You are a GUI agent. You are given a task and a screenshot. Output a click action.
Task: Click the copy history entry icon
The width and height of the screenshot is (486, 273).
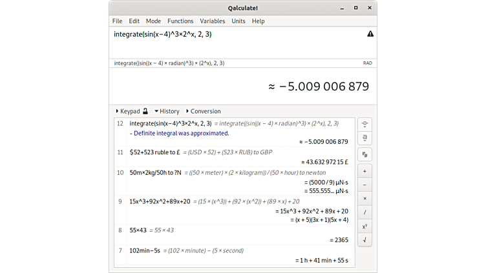pyautogui.click(x=365, y=154)
